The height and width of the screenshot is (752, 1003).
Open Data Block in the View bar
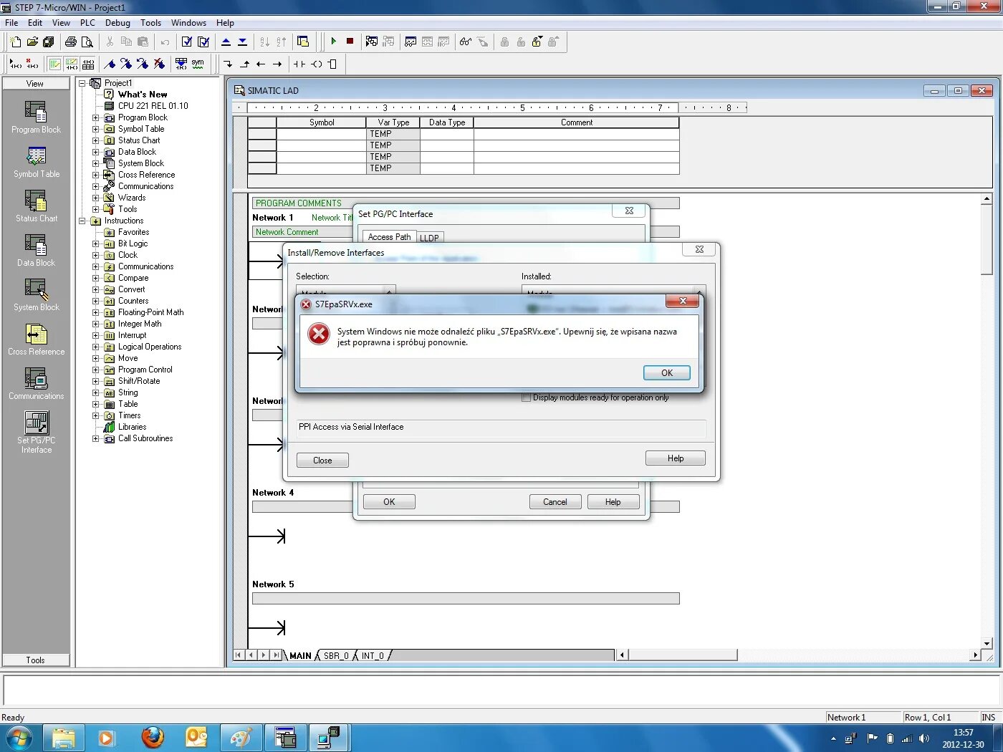(36, 251)
